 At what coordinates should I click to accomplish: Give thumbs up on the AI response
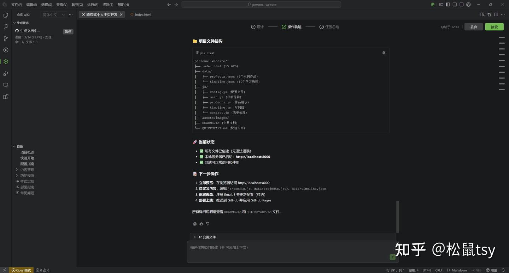[201, 224]
